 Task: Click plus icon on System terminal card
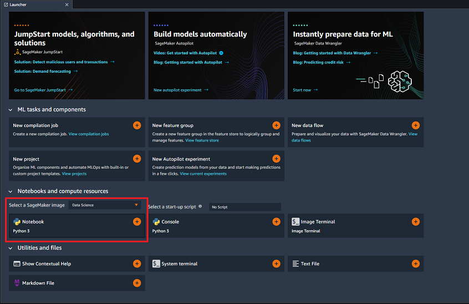click(x=277, y=264)
